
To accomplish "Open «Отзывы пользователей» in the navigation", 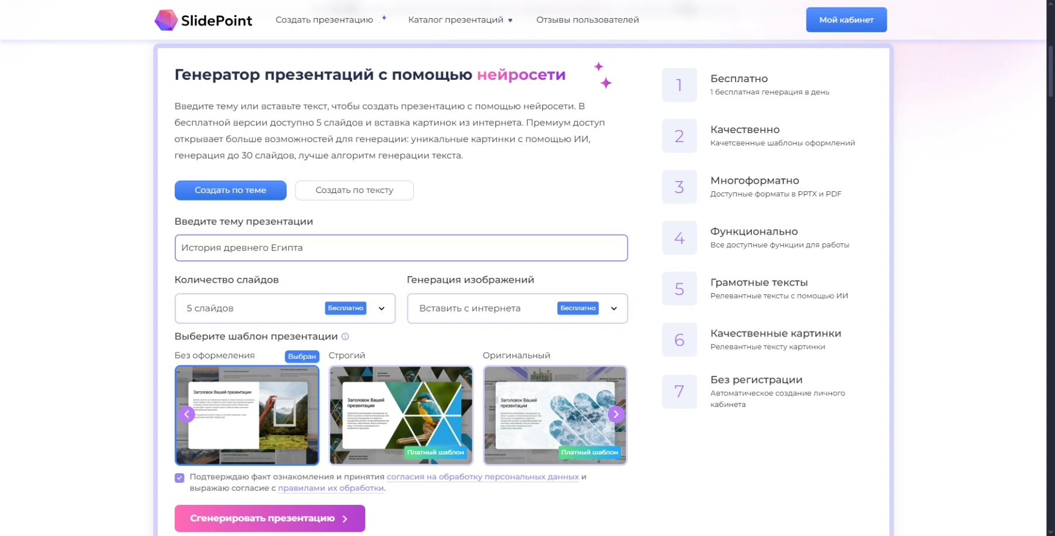I will tap(587, 19).
